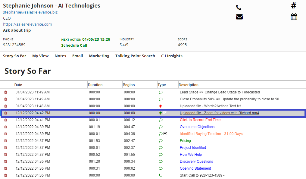This screenshot has width=306, height=179.
Task: Click Start Call to 928-123-4589 description
Action: pos(202,175)
